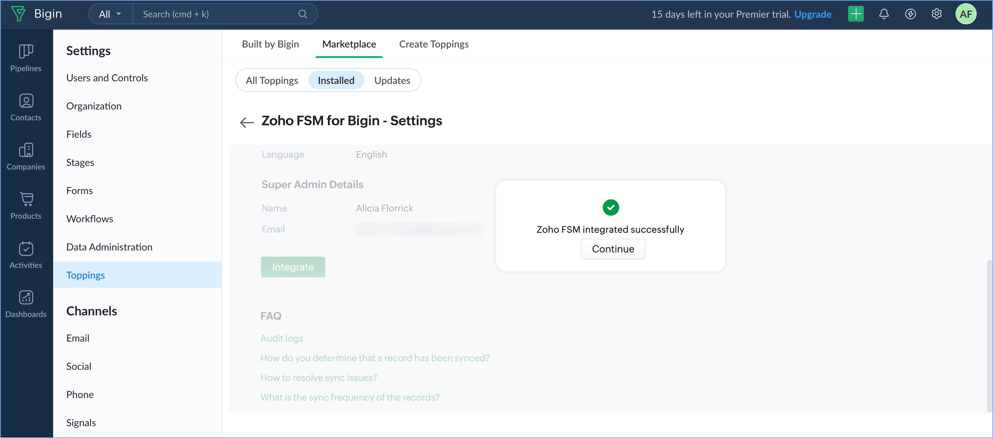Open Users and Controls settings
Image resolution: width=993 pixels, height=438 pixels.
coord(138,78)
